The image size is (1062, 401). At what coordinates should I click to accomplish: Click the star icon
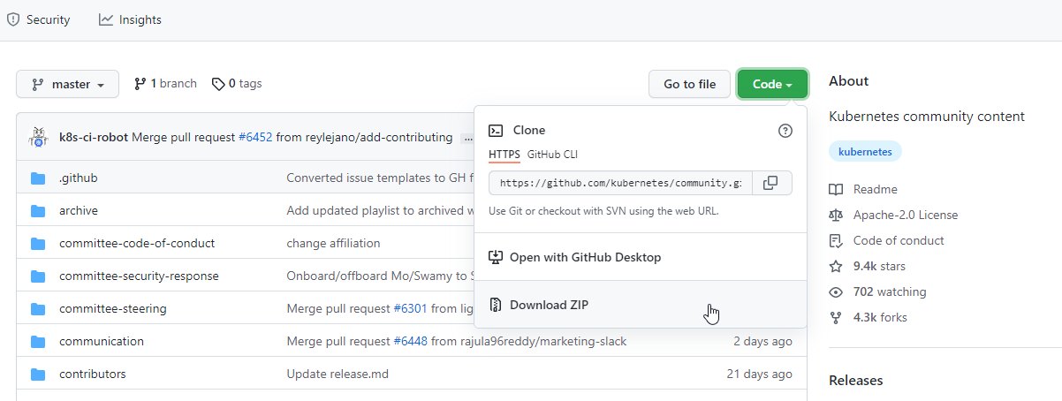pos(836,266)
